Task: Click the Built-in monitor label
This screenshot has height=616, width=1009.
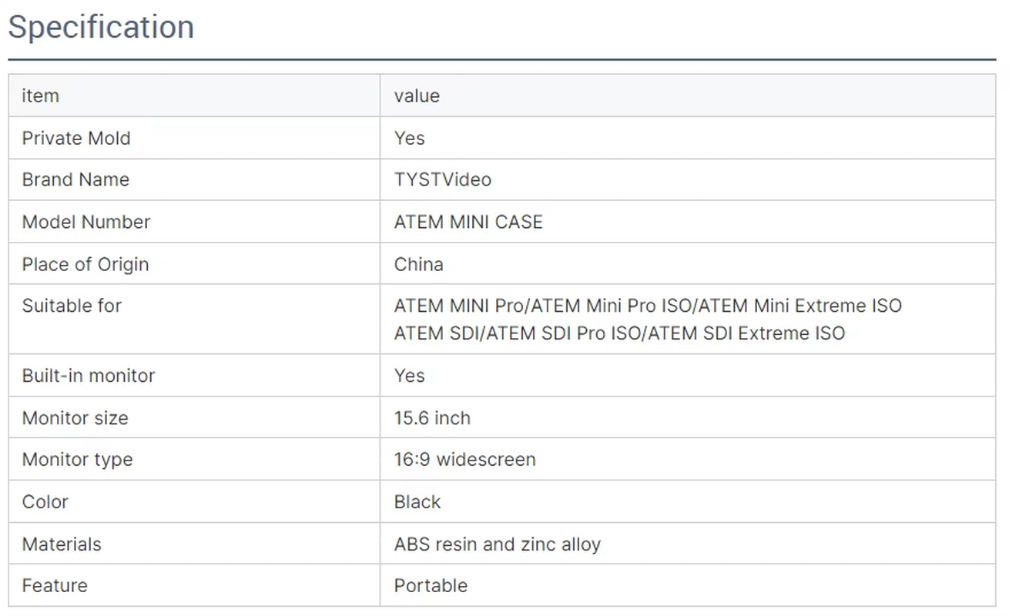Action: [x=89, y=376]
